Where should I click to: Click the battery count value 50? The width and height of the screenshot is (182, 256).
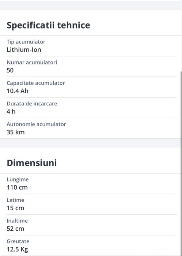click(x=10, y=70)
